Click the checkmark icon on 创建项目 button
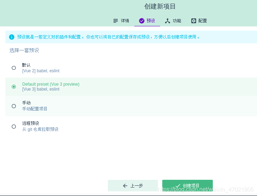257x196 pixels. point(178,186)
